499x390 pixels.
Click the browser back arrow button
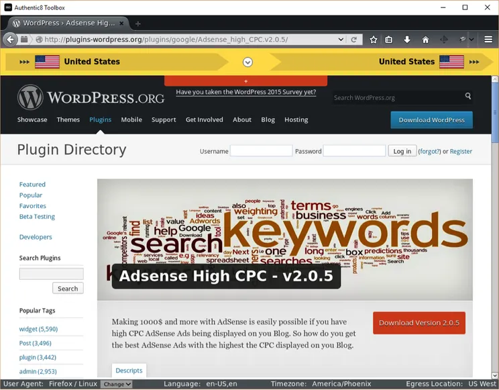[11, 40]
